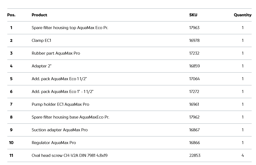
Task: Select Spare filter housing base AquaMaxEco Pr.
Action: 70,117
